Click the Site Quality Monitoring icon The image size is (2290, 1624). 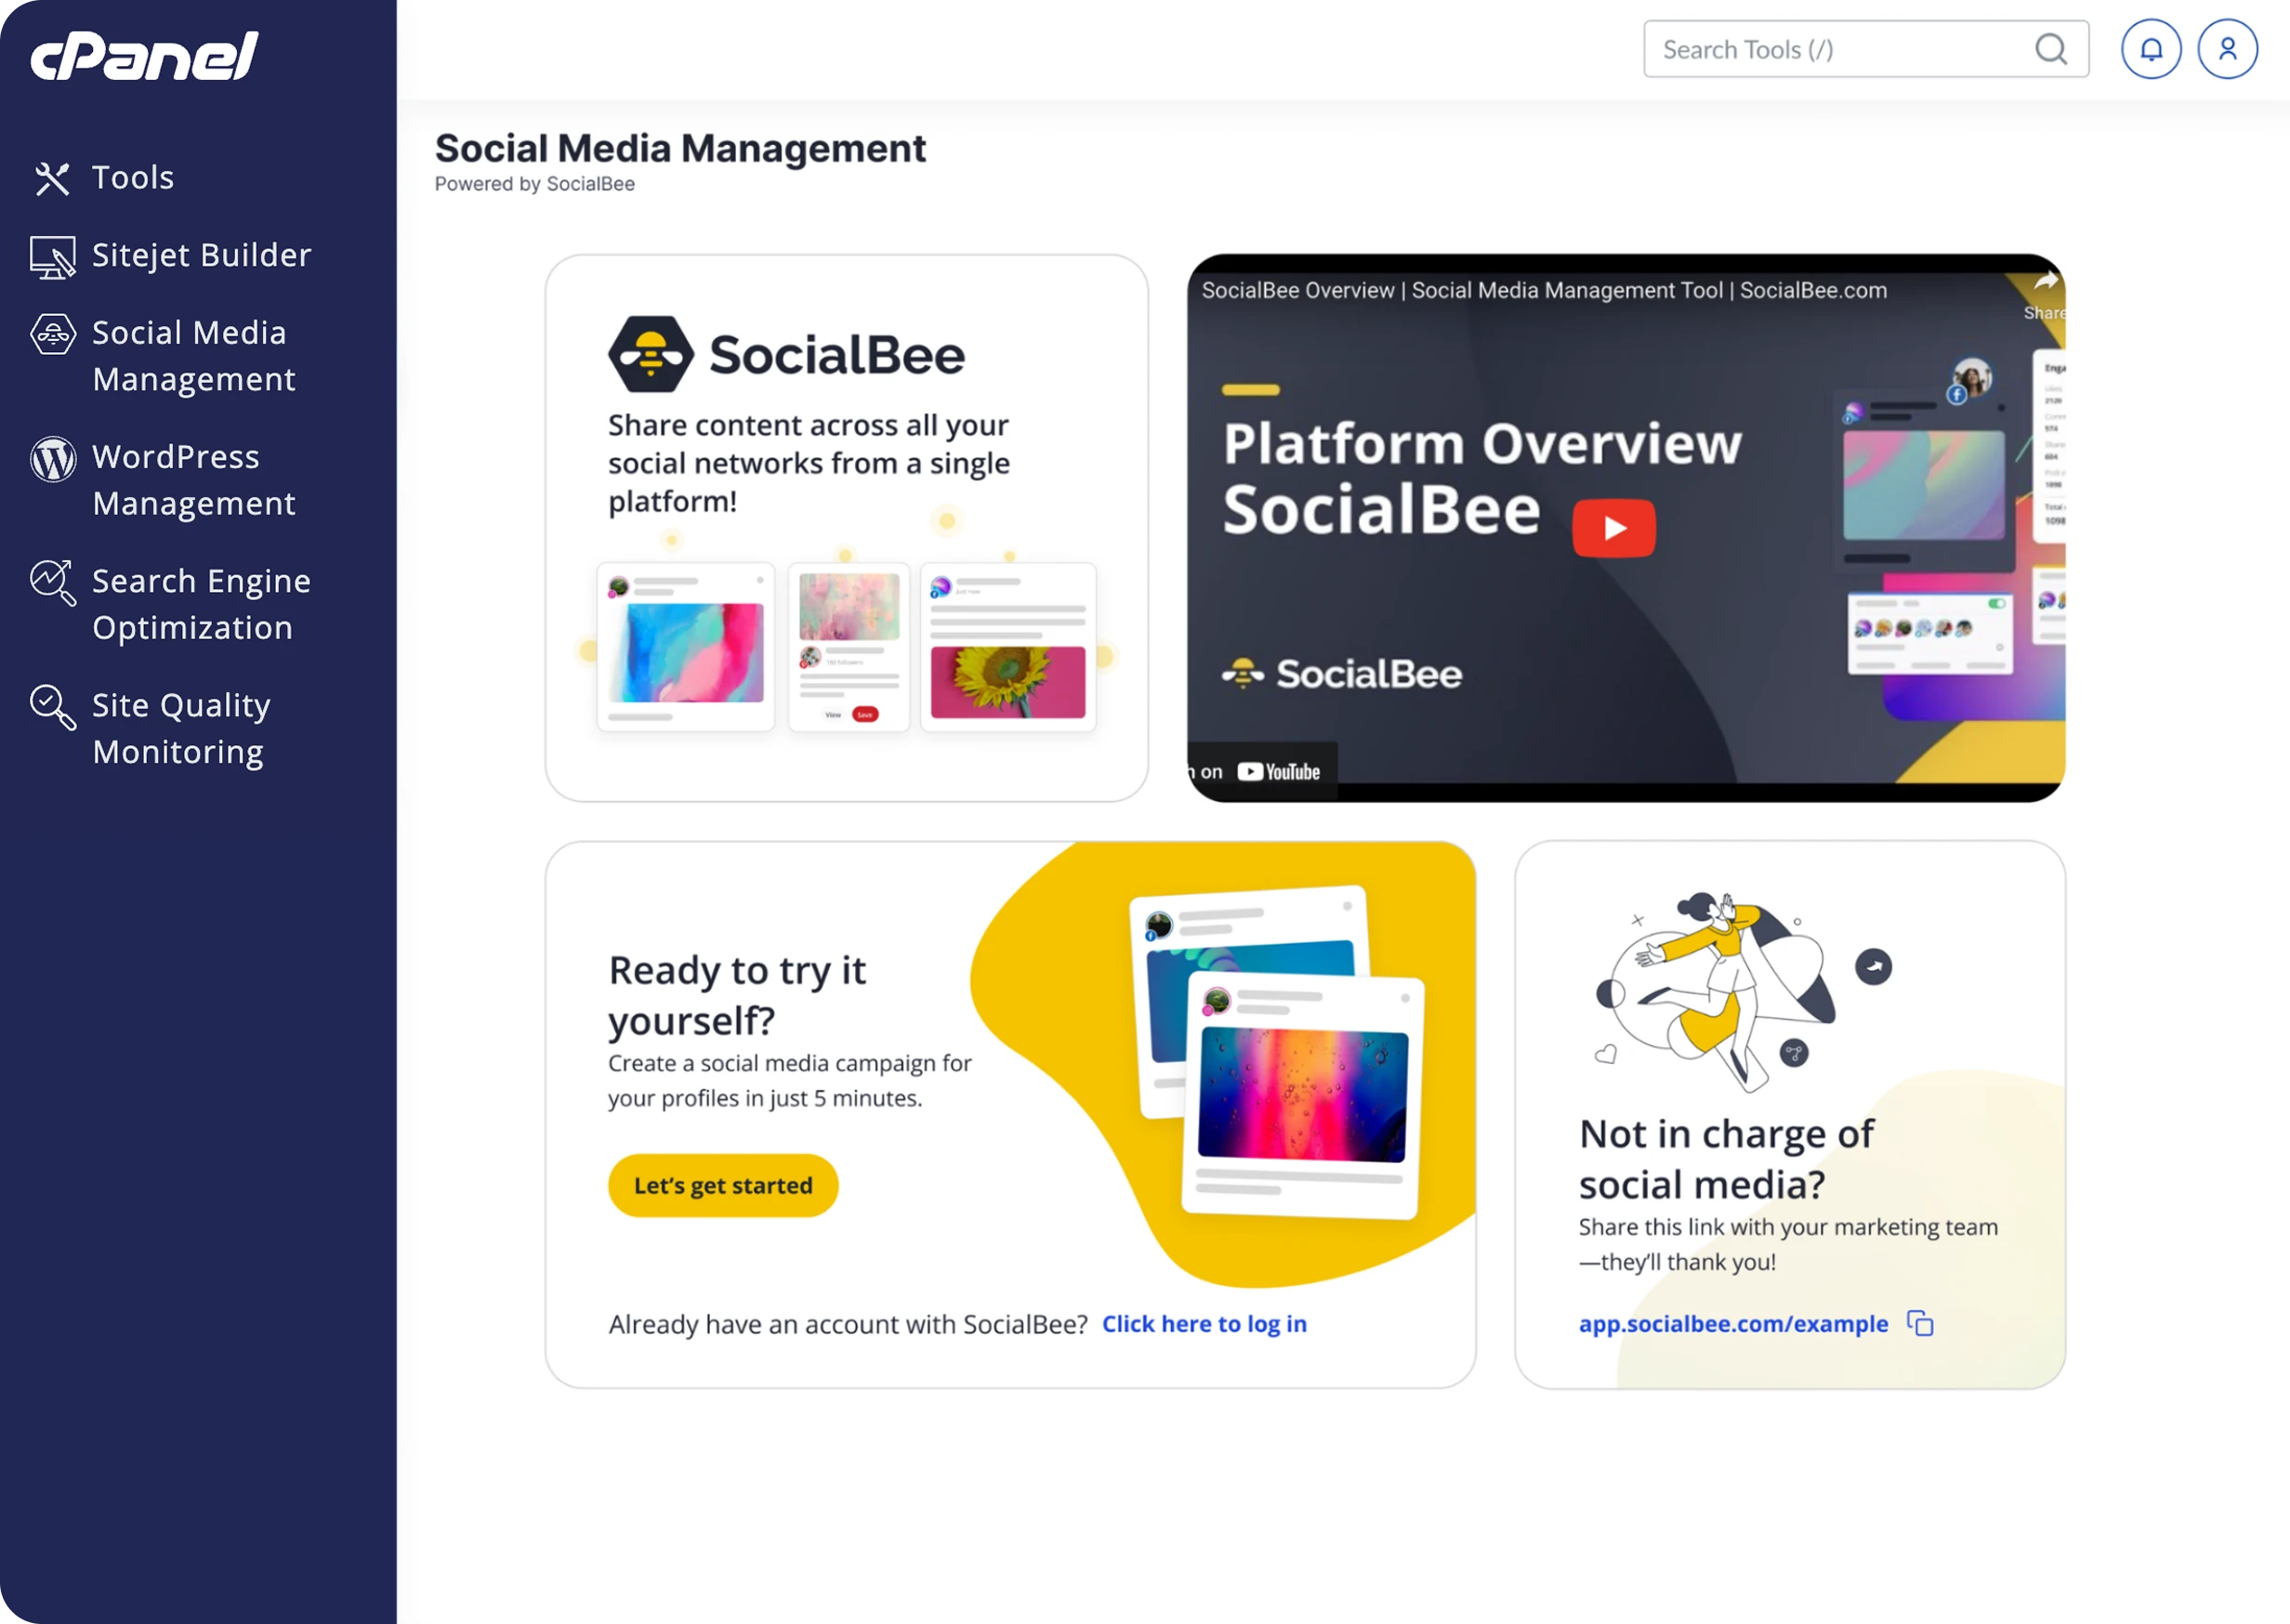(52, 707)
